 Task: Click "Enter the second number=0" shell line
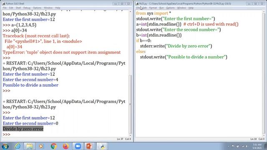tap(30, 123)
